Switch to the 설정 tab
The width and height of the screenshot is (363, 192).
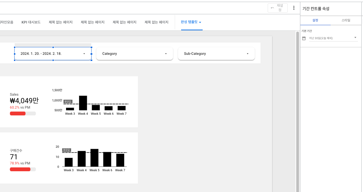315,20
